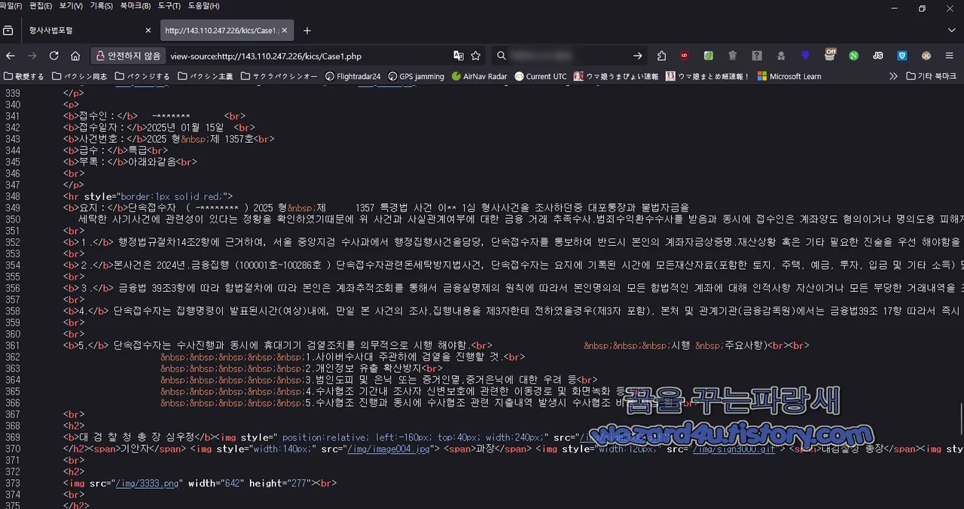Open the uBlock Origin extension menu
The width and height of the screenshot is (964, 509).
coord(684,56)
